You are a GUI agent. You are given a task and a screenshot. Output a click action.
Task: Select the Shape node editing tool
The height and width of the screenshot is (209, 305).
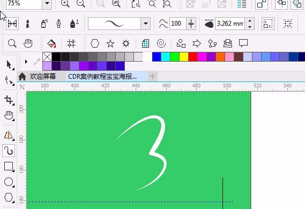click(x=9, y=80)
